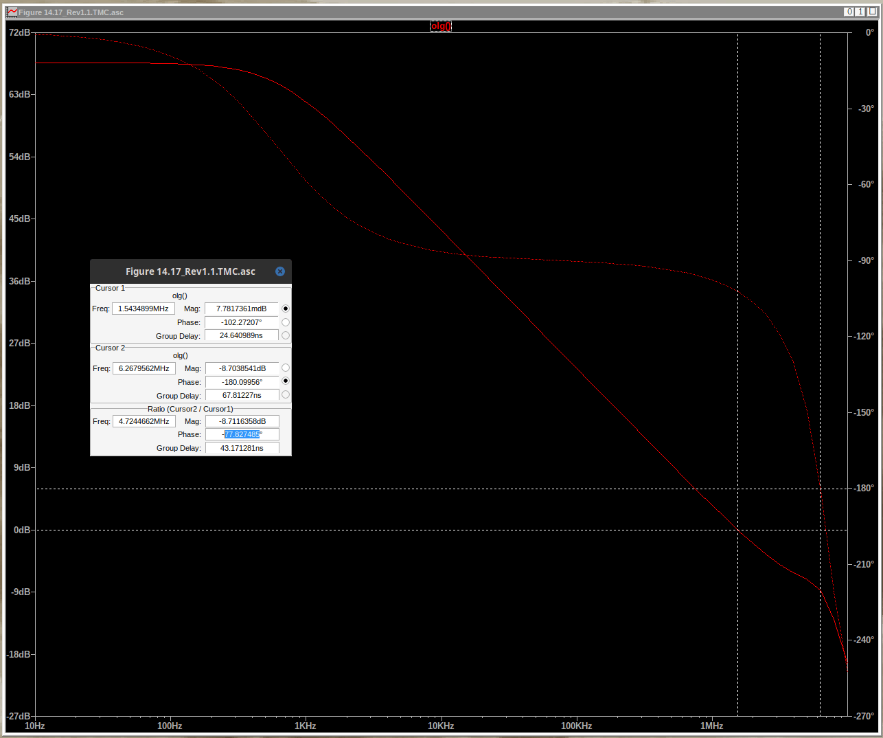Click the dialog title Figure 14.17_Rev1.1.TMC.asc
883x738 pixels.
coord(190,271)
